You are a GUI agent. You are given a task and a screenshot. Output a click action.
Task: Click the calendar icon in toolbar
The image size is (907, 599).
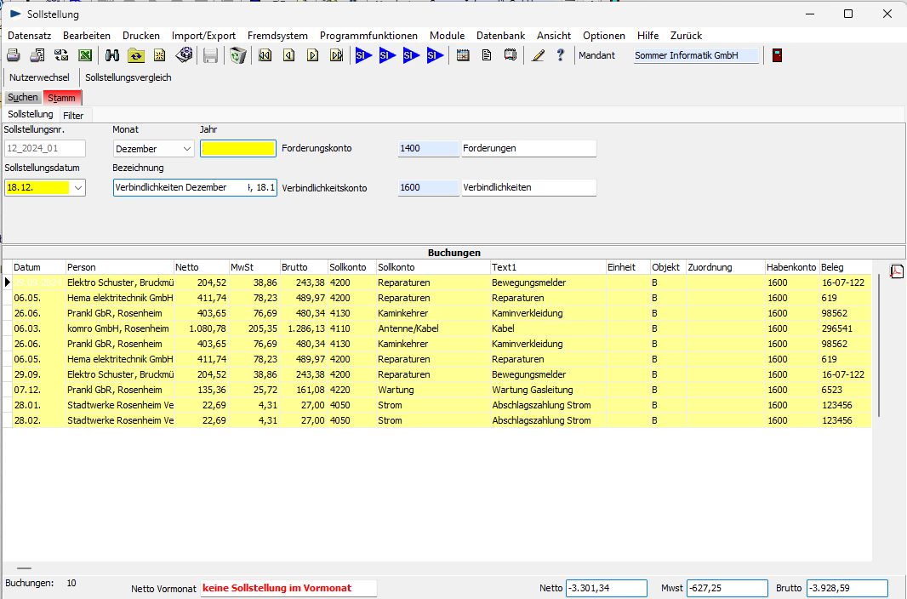pyautogui.click(x=463, y=55)
